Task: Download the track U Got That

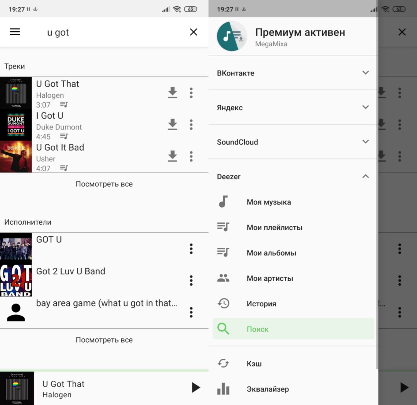Action: click(x=172, y=92)
